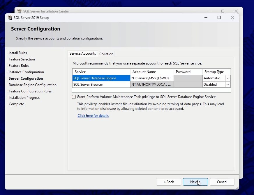Click the SQL Server Installation Center icon
This screenshot has height=195, width=254.
[20, 11]
